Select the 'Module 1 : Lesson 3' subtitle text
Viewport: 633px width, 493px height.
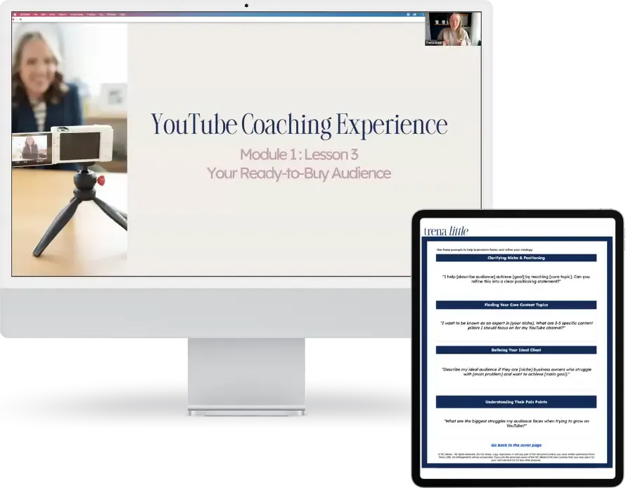[x=299, y=154]
